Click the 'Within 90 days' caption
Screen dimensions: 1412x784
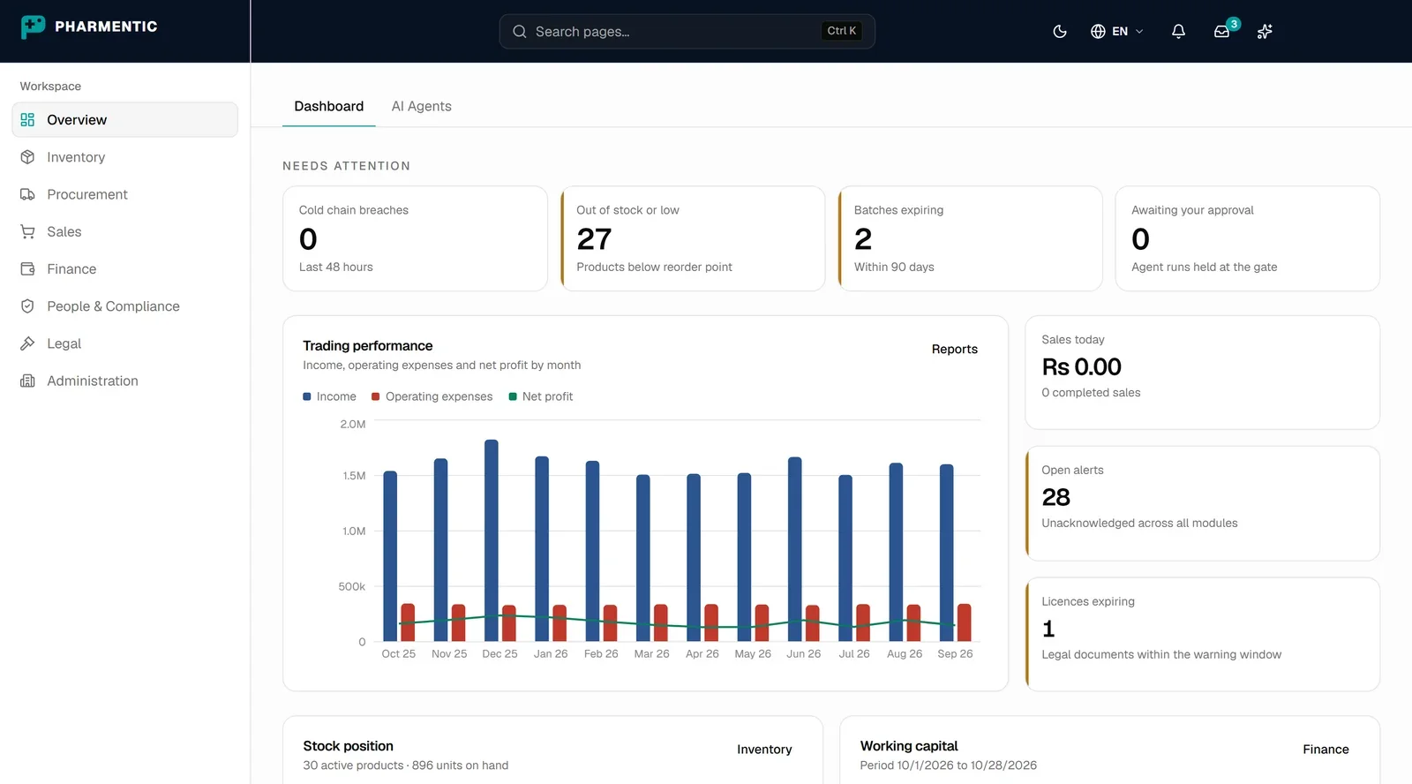click(894, 267)
